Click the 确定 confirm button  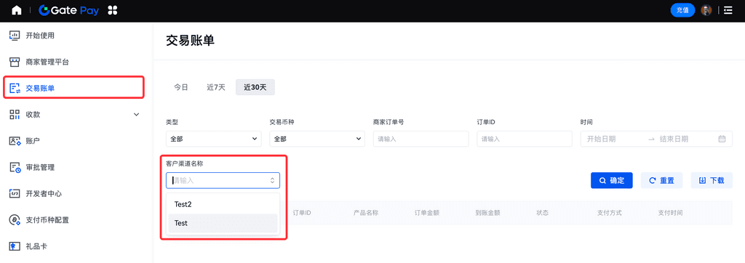(x=611, y=180)
